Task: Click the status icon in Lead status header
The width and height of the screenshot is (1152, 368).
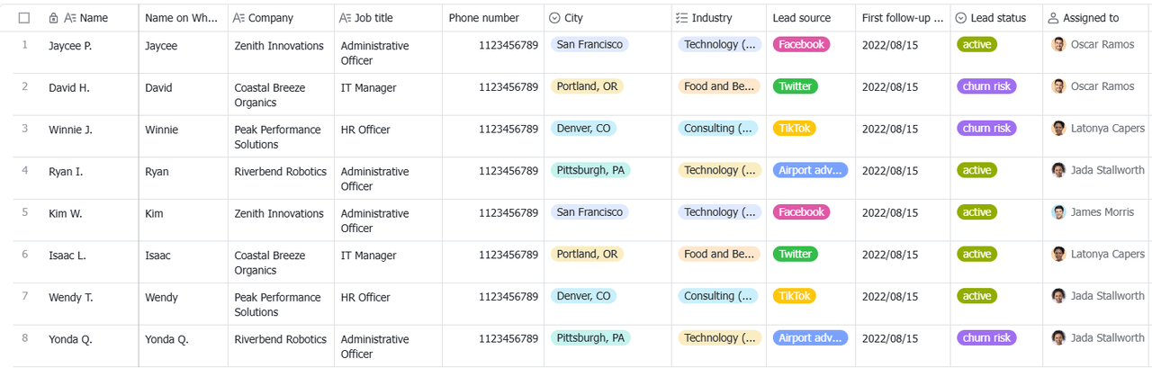Action: [961, 18]
